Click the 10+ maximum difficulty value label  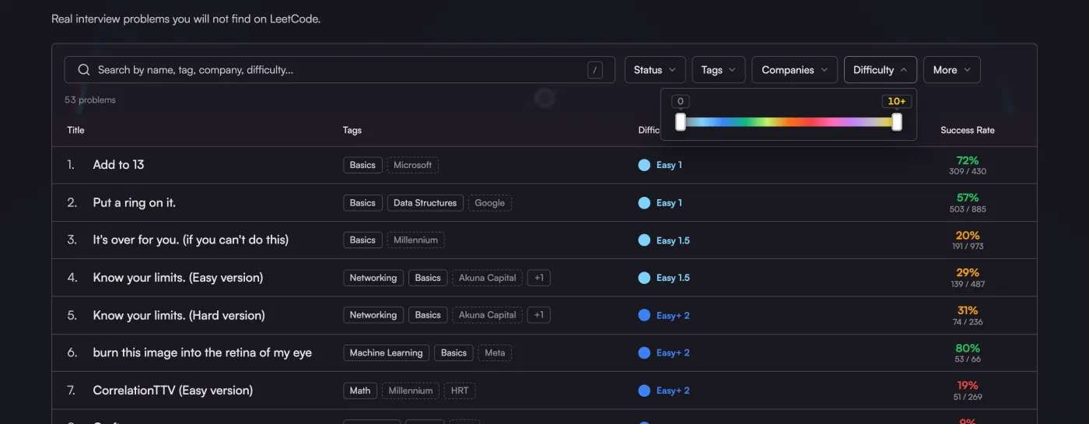click(897, 101)
